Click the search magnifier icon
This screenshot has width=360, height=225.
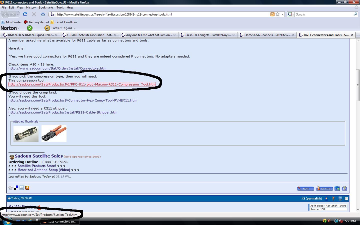point(355,14)
